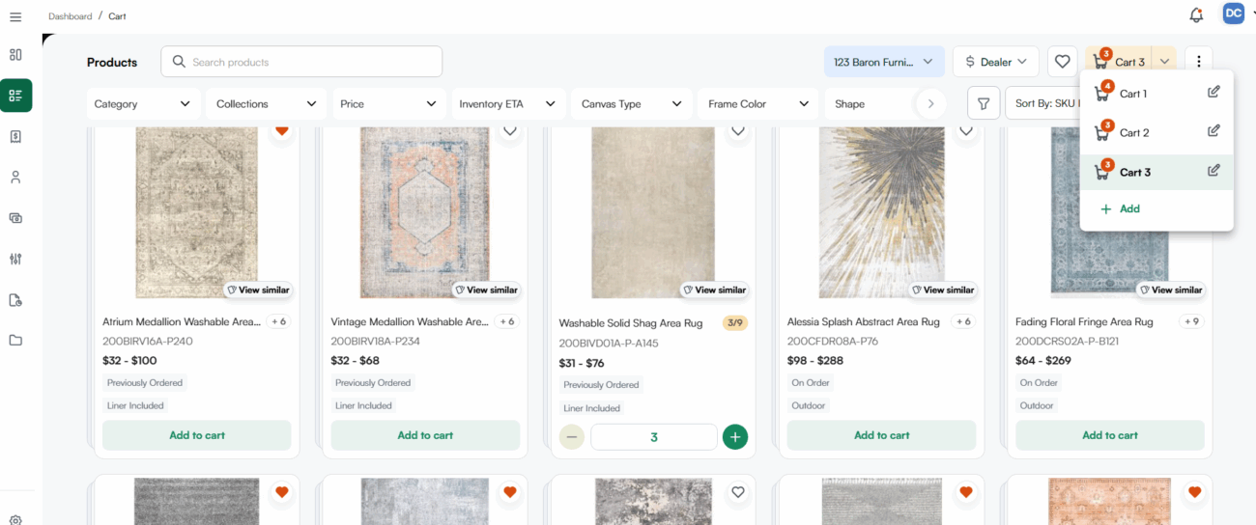The height and width of the screenshot is (525, 1256).
Task: Unfavorite the Atrium Medallion rug heart
Action: pyautogui.click(x=282, y=130)
